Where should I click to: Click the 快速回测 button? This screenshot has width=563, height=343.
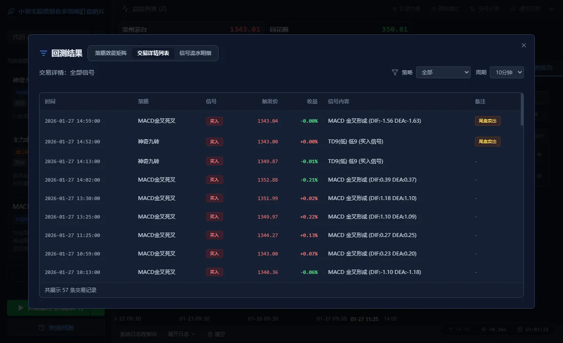55,327
